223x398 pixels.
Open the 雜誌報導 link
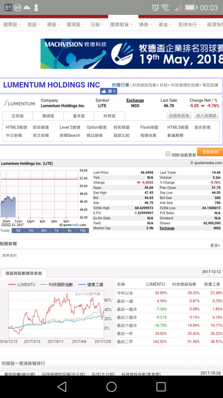coord(95,135)
